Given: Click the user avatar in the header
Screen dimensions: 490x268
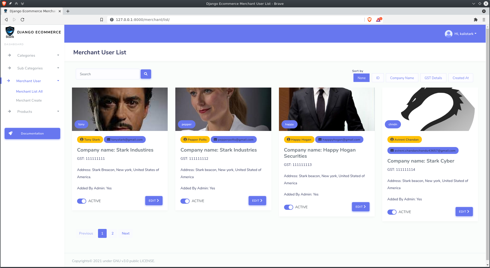Looking at the screenshot, I should 448,34.
